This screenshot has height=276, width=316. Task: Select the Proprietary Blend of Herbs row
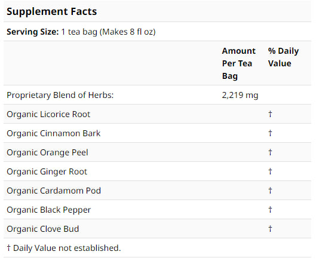point(157,95)
